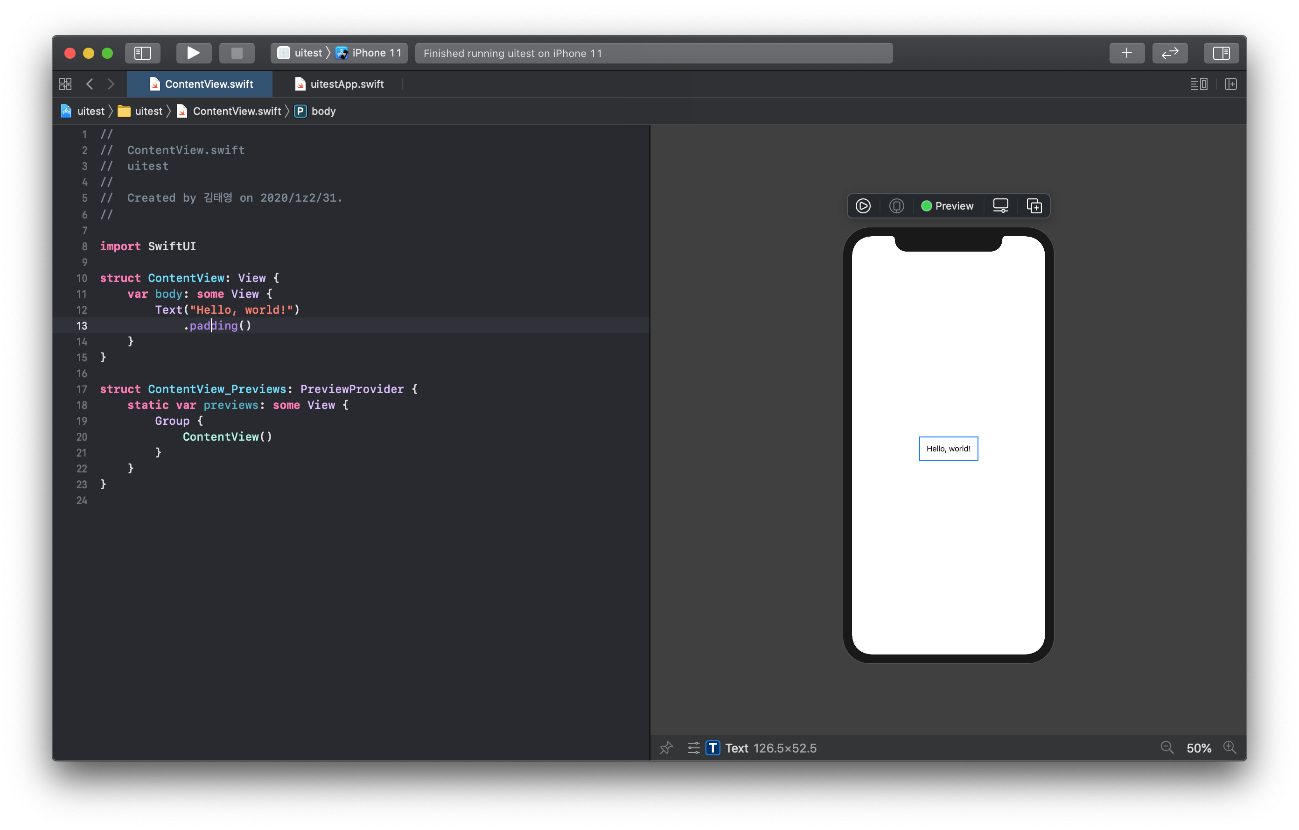Add an editor on the right
The image size is (1299, 830).
tap(1230, 84)
